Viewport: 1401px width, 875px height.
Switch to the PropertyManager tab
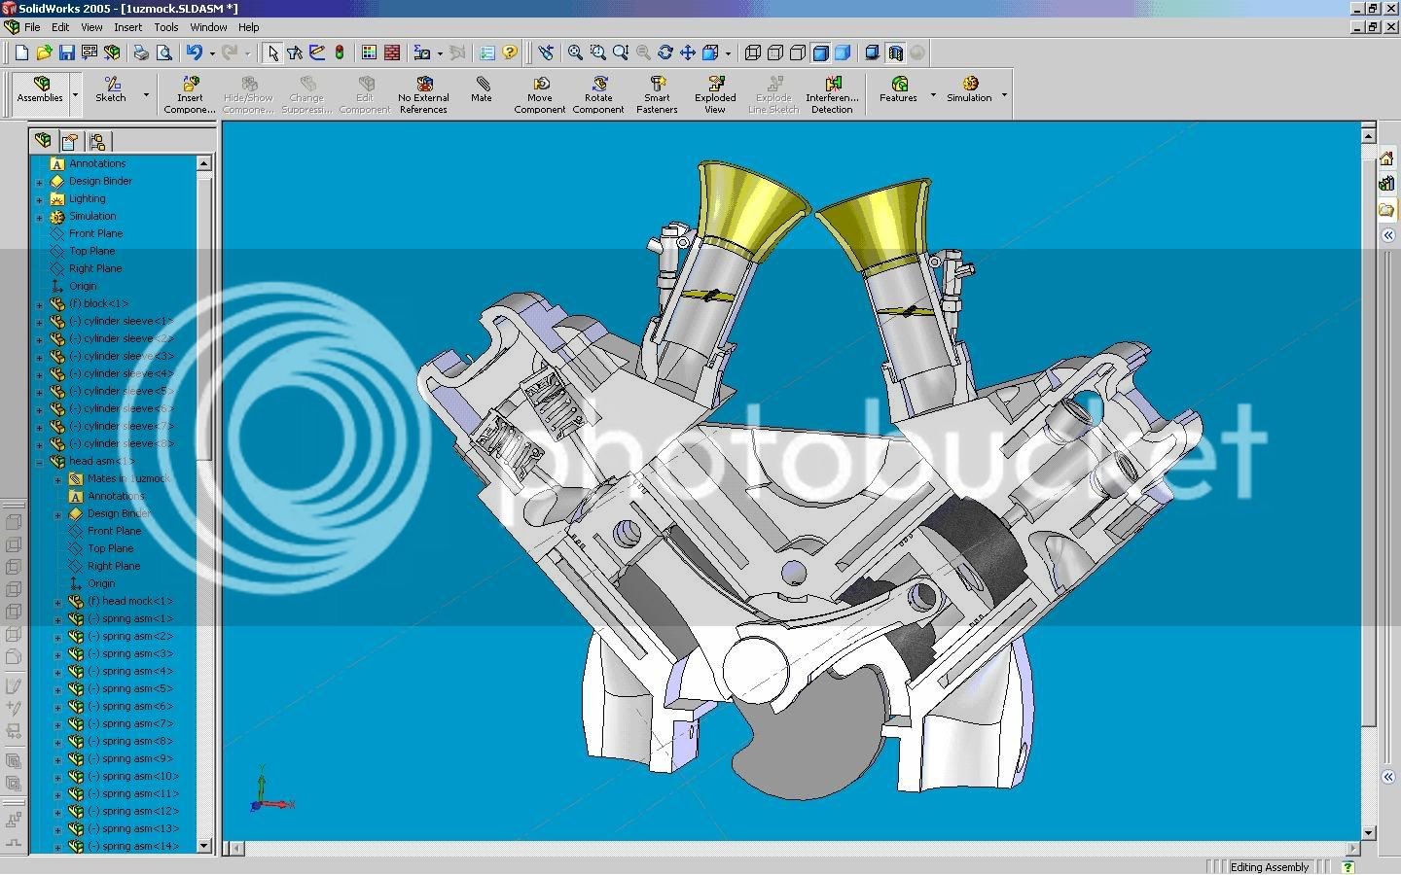(70, 141)
